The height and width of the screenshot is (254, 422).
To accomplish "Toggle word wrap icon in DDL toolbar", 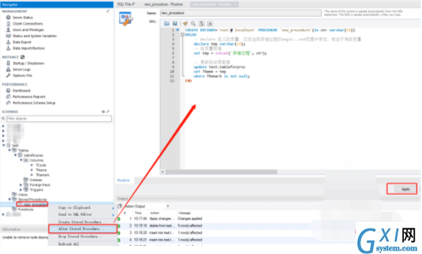I will coord(210,24).
